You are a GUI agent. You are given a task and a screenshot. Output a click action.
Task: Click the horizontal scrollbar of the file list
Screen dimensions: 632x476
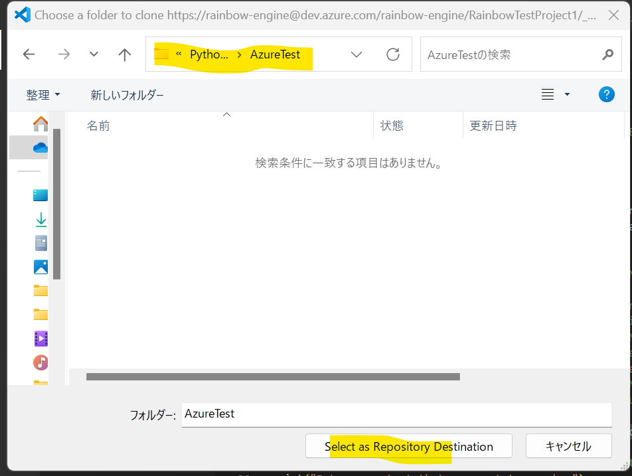click(x=273, y=376)
